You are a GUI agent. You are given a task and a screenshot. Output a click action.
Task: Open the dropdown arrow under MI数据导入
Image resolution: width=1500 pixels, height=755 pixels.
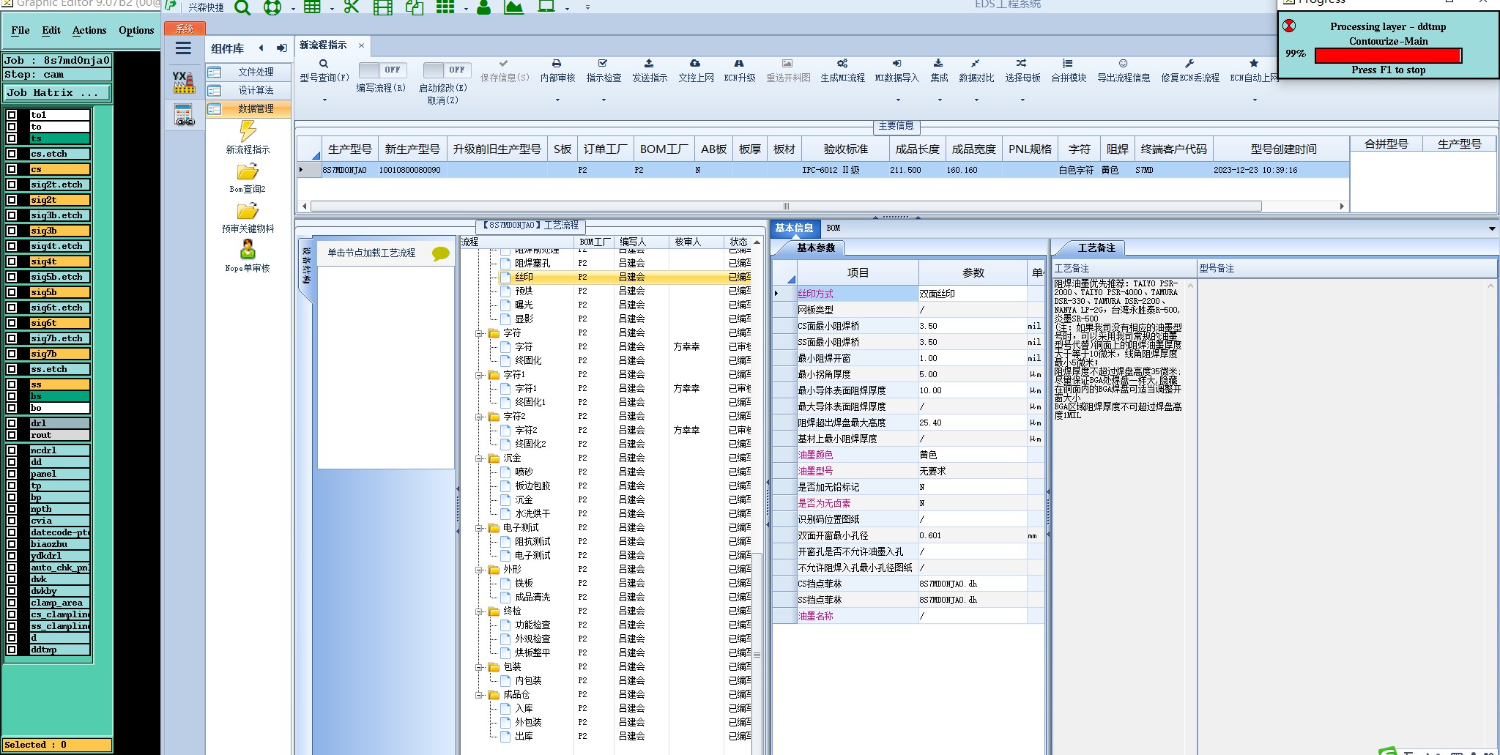click(x=897, y=100)
